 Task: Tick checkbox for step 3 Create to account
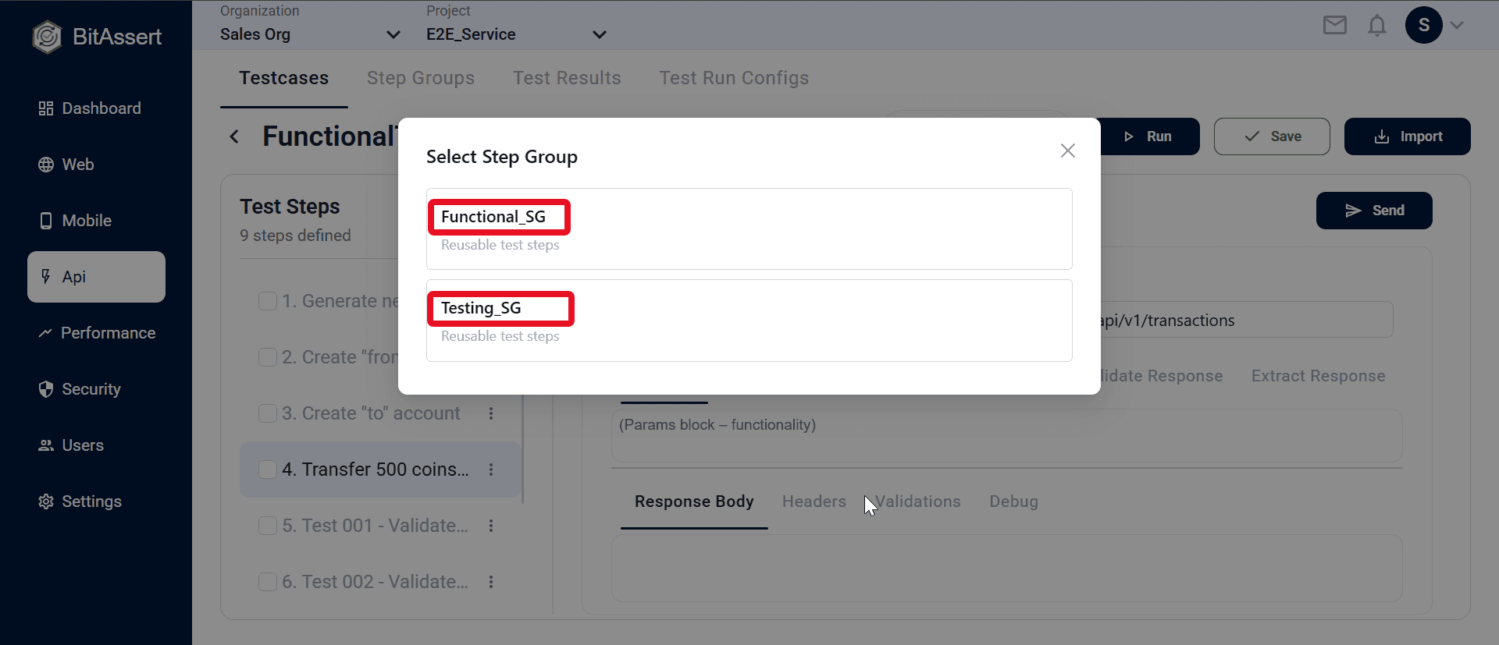click(x=268, y=413)
